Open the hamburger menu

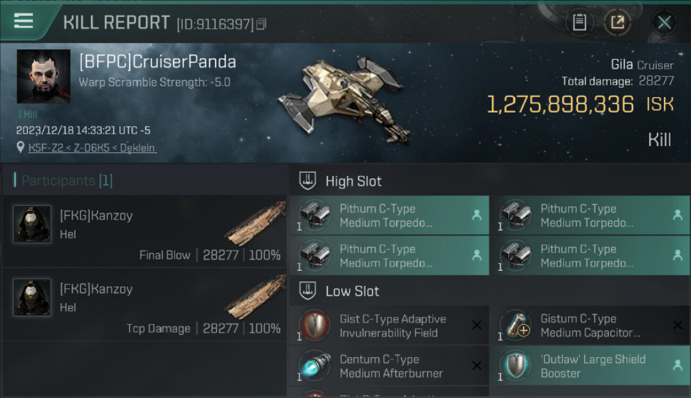[23, 21]
